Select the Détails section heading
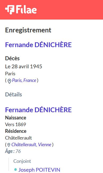This screenshot has height=173, width=103. pyautogui.click(x=14, y=95)
